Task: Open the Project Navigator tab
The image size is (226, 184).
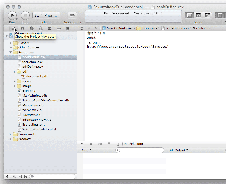Action: click(x=13, y=28)
